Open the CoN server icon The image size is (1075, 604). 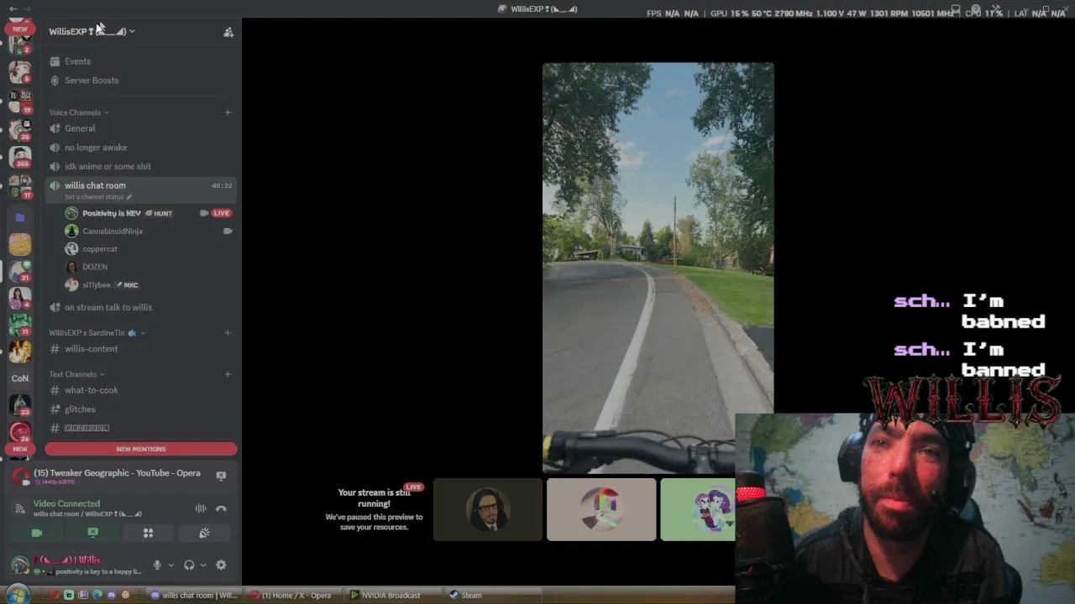[x=20, y=377]
